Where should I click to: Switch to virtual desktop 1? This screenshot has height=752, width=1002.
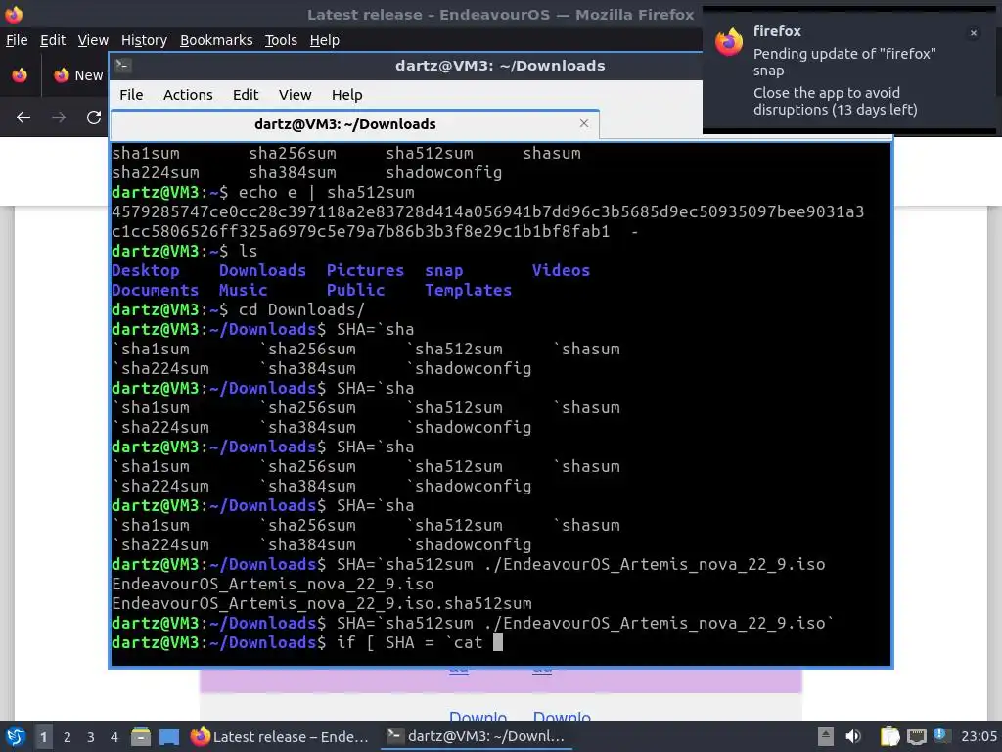pyautogui.click(x=43, y=737)
